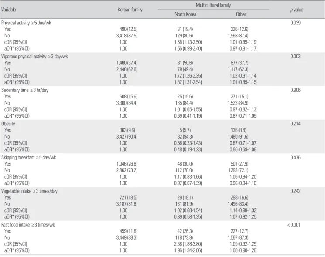The width and height of the screenshot is (325, 257).
Task: Select the 'Other' subheader
Action: tap(241, 14)
